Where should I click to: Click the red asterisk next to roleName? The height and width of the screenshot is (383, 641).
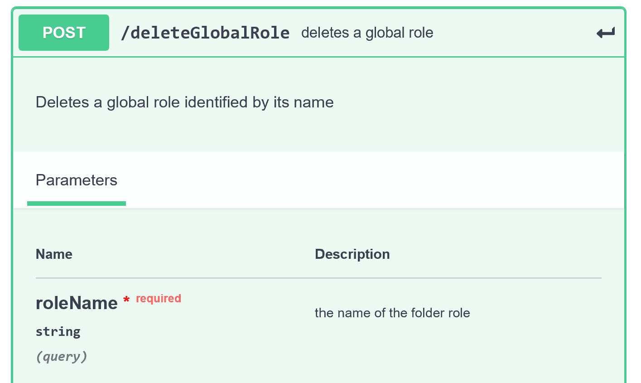pyautogui.click(x=126, y=299)
